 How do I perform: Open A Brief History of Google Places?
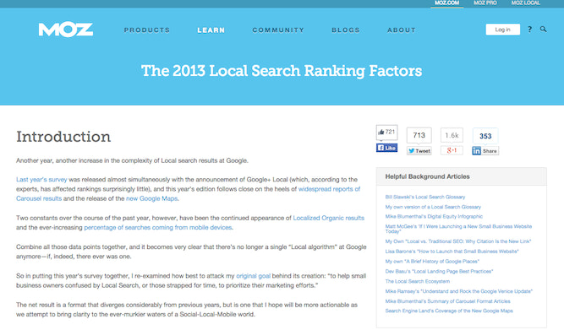(x=432, y=262)
